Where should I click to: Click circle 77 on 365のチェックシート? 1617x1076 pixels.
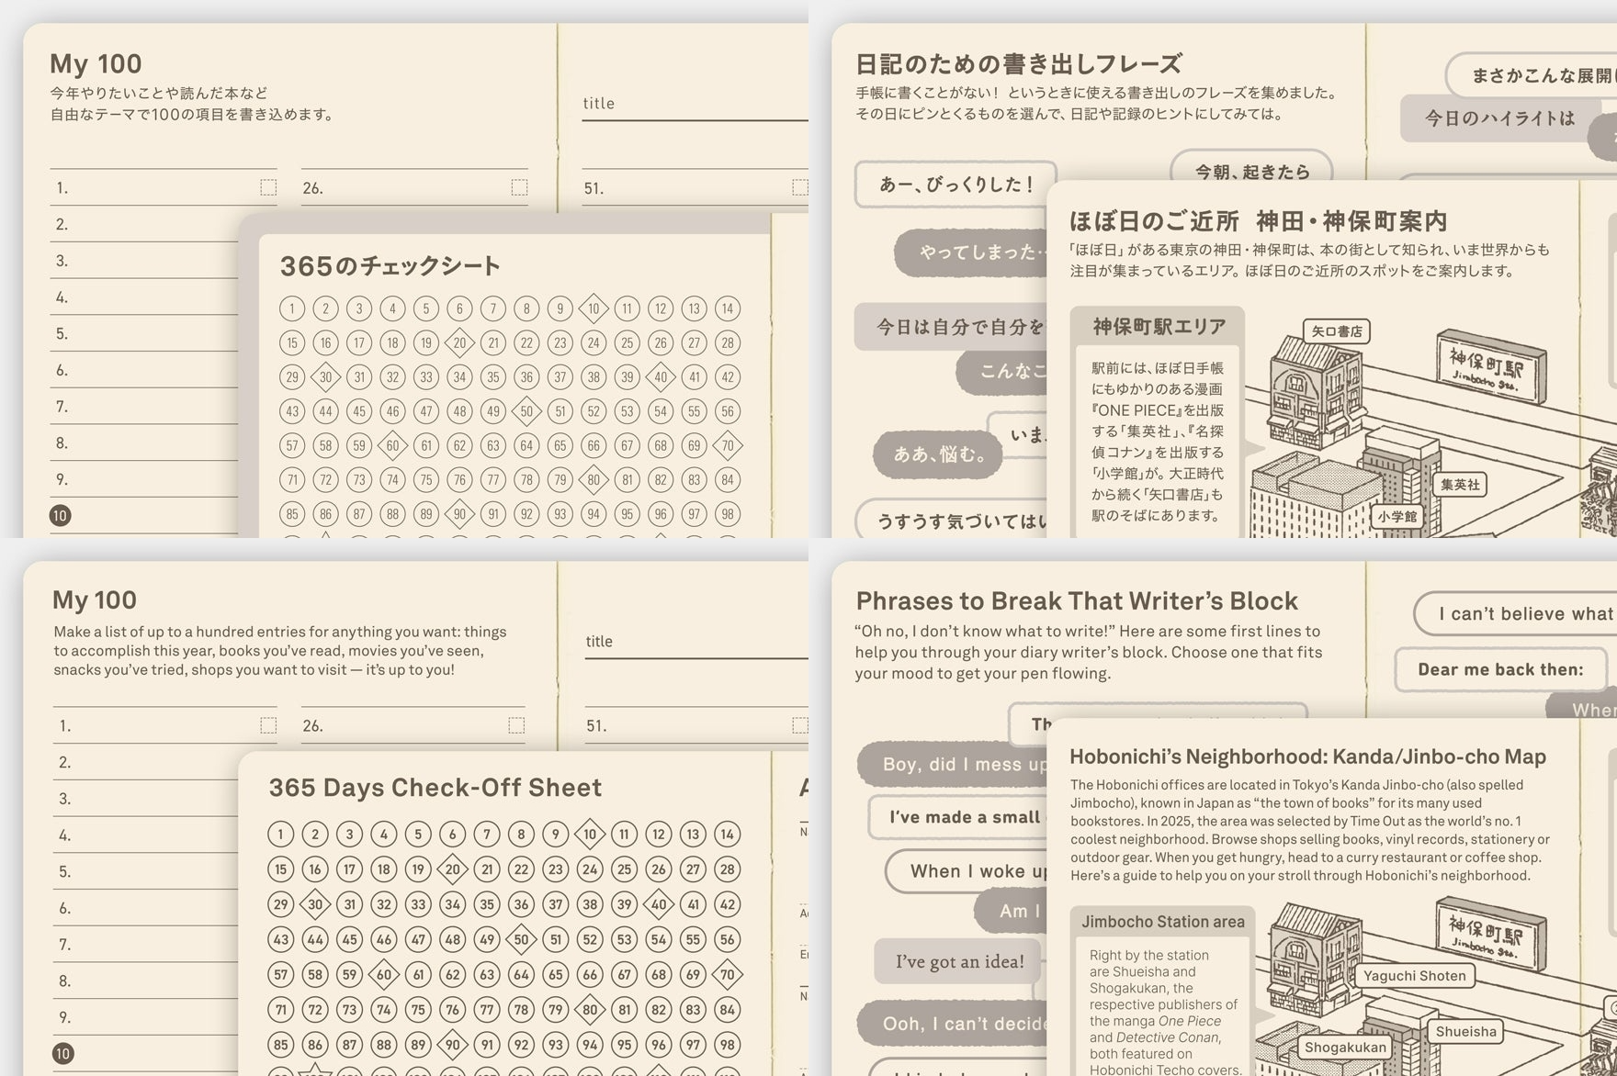[x=493, y=479]
